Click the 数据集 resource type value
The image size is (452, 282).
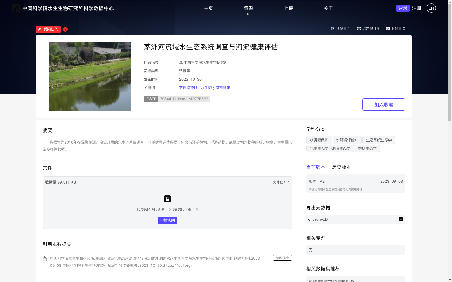(185, 71)
